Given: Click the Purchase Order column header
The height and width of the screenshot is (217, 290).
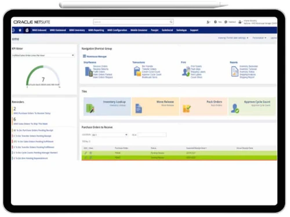Looking at the screenshot, I should 121,148.
